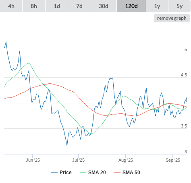191x183 pixels.
Task: Click the 4.5 price axis label
Action: (184, 75)
